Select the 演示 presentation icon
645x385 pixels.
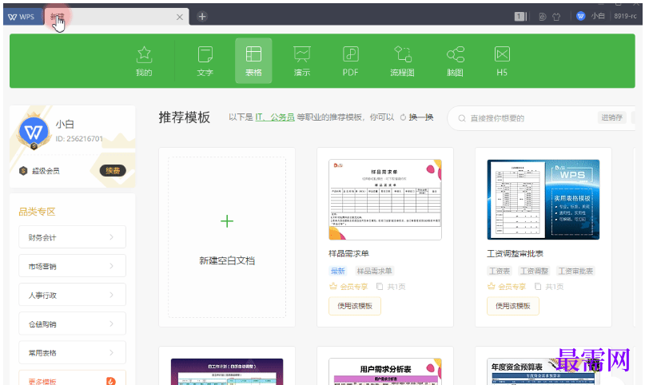pos(302,62)
